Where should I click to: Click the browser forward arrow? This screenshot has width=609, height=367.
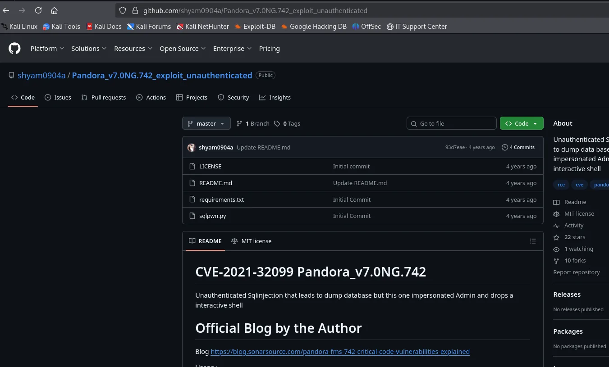tap(22, 10)
